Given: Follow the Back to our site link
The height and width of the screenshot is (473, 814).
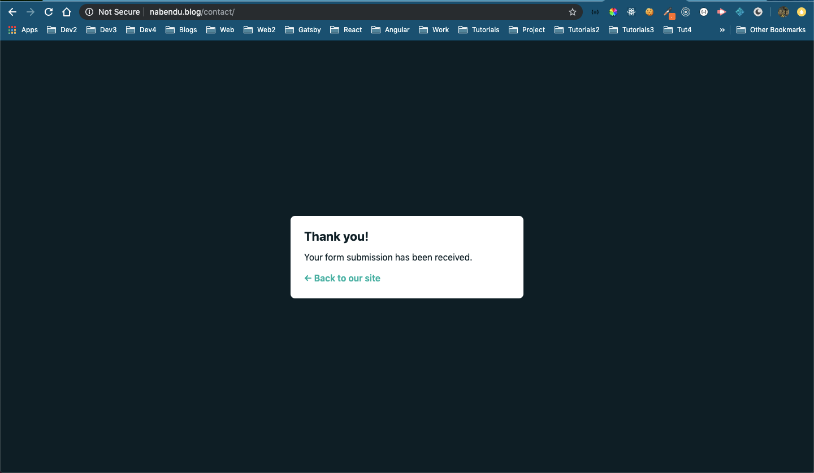Looking at the screenshot, I should click(x=343, y=278).
